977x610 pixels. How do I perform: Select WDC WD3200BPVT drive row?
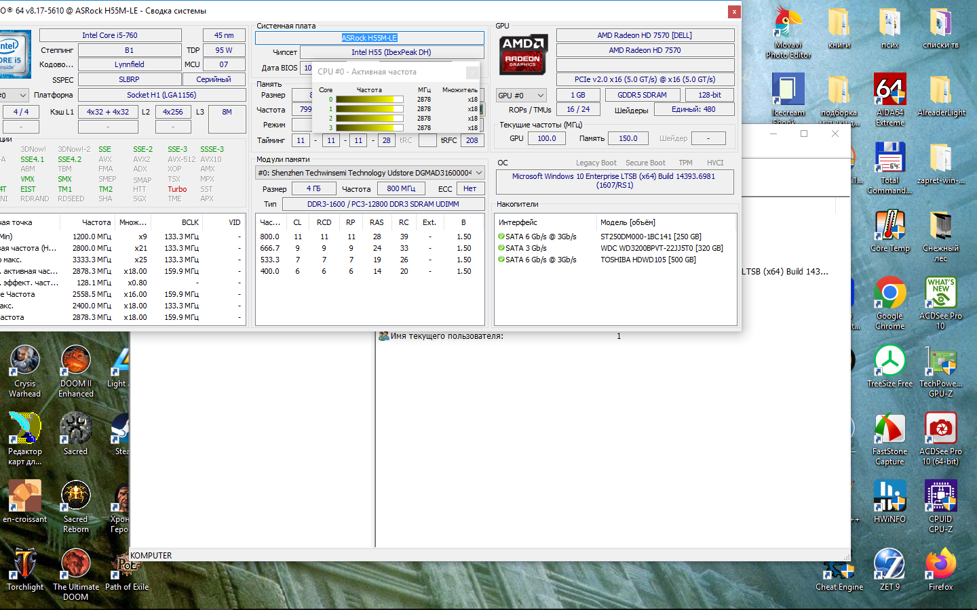(x=615, y=248)
